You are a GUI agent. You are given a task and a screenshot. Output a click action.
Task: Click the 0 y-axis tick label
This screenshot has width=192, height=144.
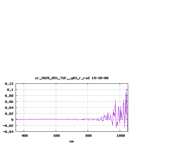point(12,120)
